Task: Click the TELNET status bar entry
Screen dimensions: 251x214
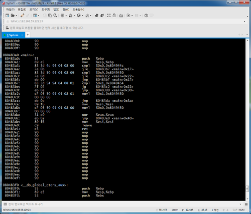Action: tap(163, 210)
